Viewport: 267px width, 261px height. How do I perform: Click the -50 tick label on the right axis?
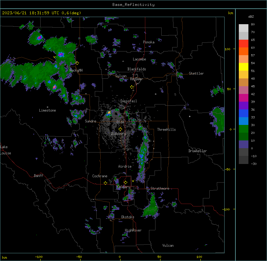(x=227, y=169)
